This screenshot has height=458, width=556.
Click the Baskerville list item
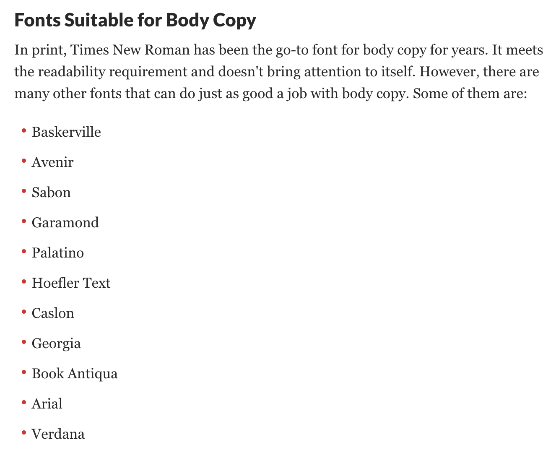(66, 132)
